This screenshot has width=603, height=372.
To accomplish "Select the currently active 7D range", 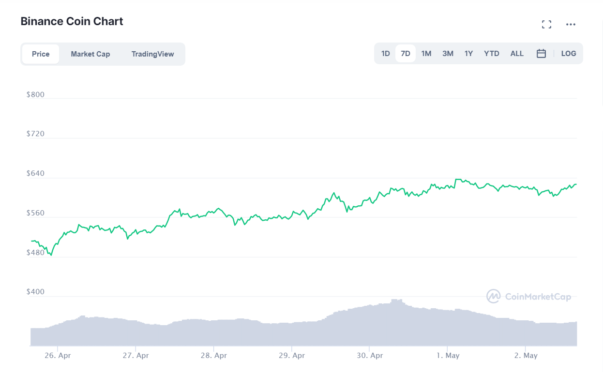I will (x=405, y=53).
